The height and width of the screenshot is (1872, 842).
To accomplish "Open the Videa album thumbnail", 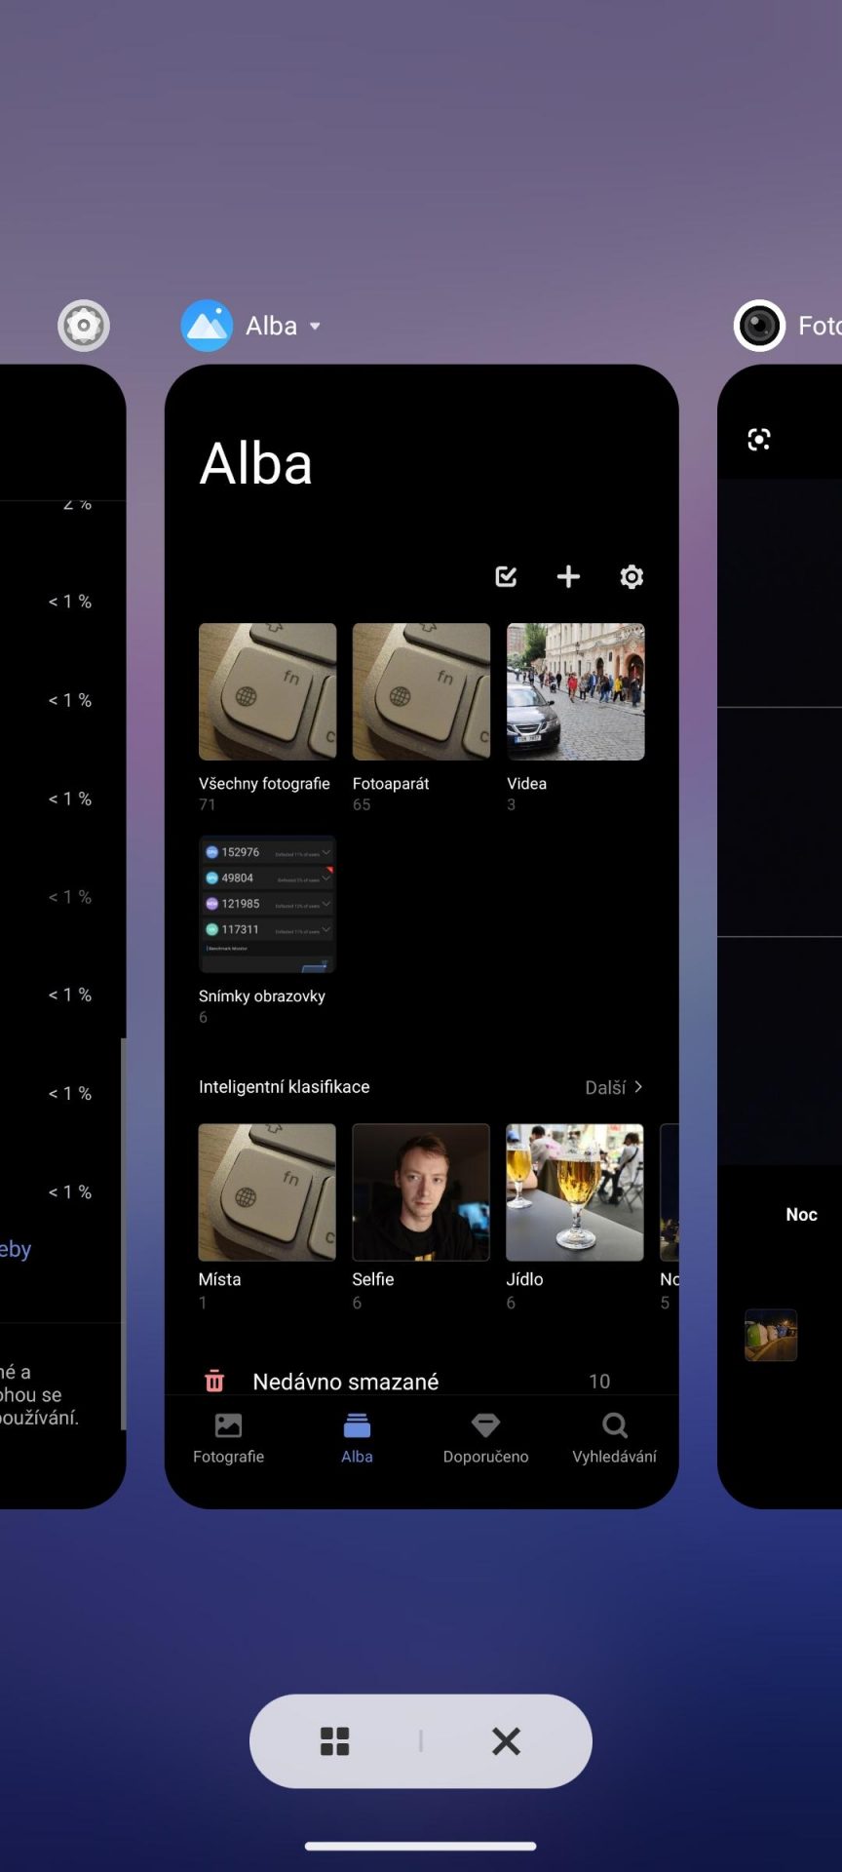I will point(575,691).
